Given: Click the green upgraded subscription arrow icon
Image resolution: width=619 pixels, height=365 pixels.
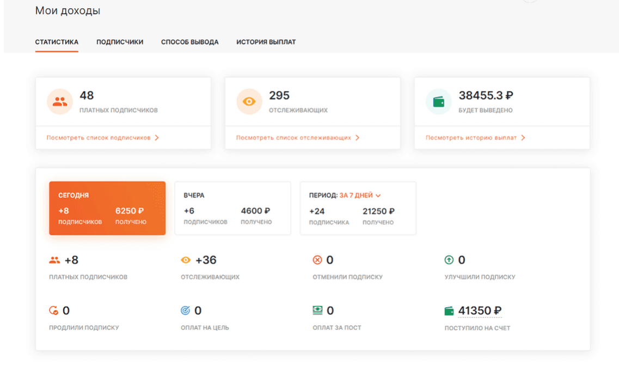Looking at the screenshot, I should pos(449,260).
